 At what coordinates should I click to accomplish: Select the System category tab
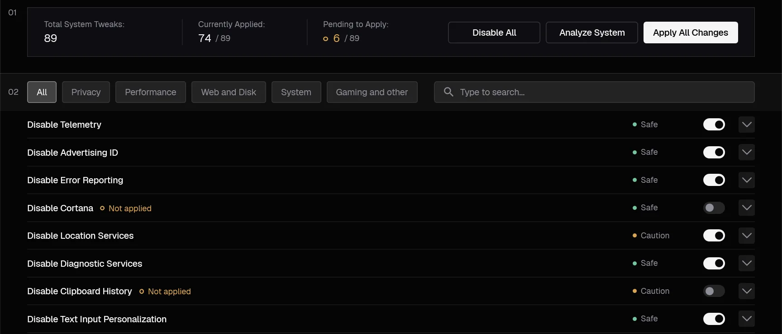tap(296, 92)
